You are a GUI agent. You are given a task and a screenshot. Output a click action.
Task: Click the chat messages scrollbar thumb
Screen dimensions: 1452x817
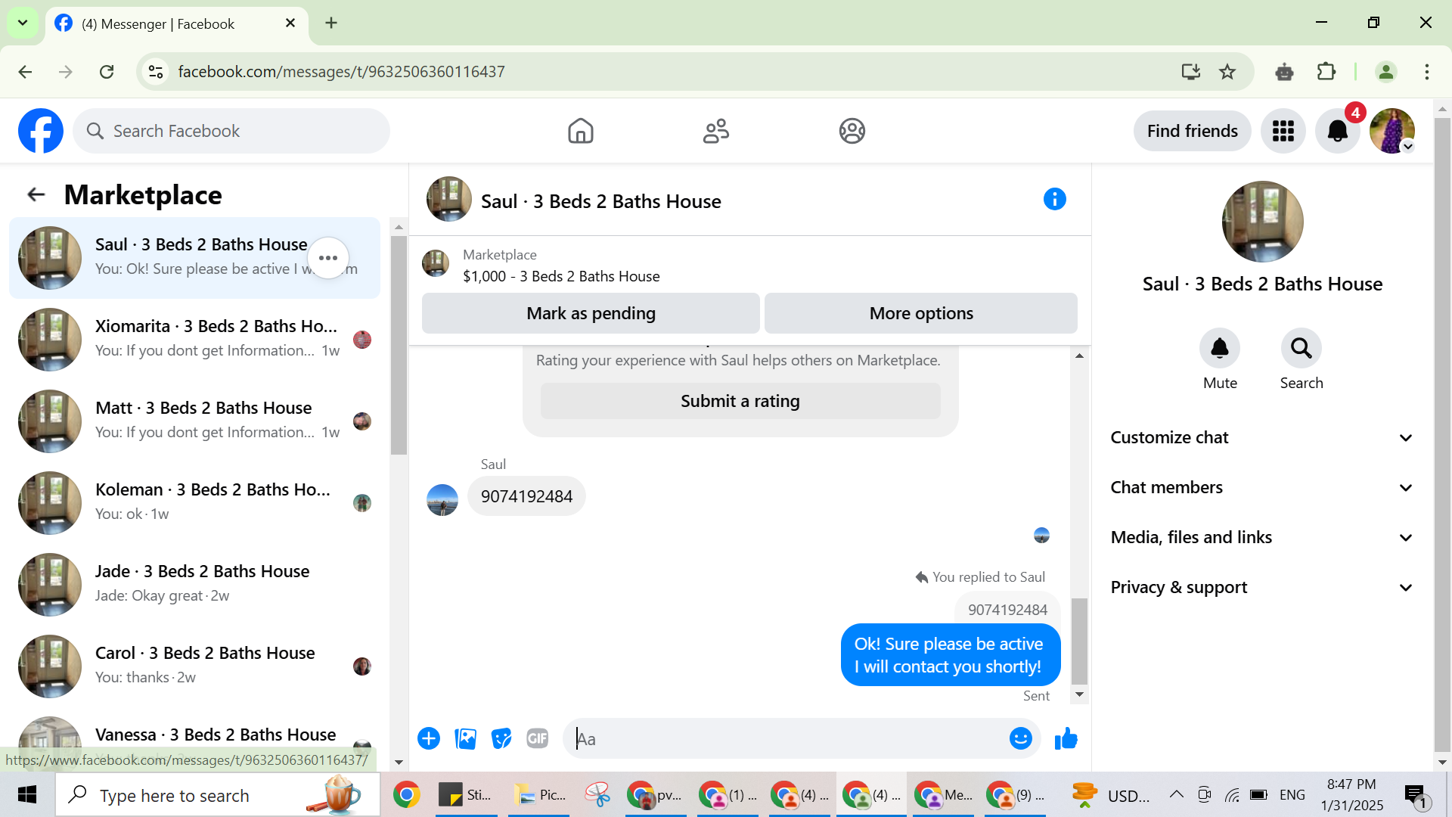pos(1079,641)
